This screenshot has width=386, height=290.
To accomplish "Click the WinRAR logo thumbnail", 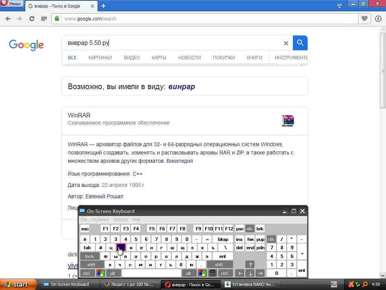I will pyautogui.click(x=288, y=121).
